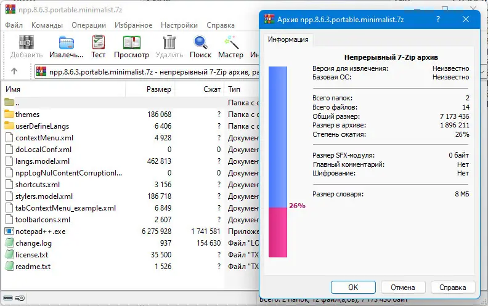Click the 26% label beside ratio bar
This screenshot has width=488, height=306.
(x=297, y=206)
